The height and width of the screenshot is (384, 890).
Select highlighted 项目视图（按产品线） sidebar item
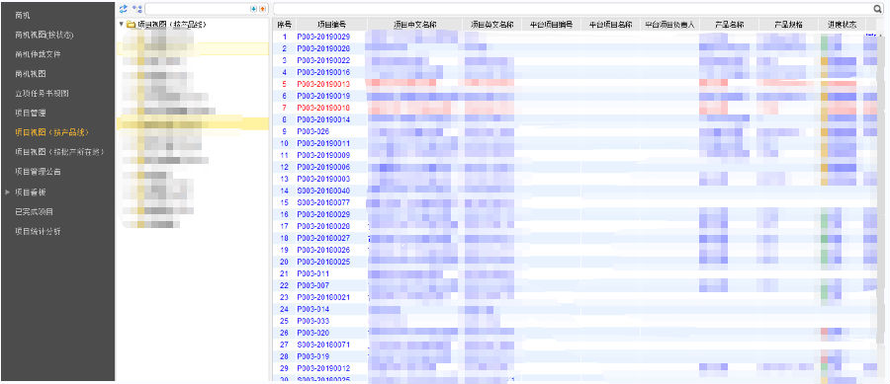tap(52, 132)
